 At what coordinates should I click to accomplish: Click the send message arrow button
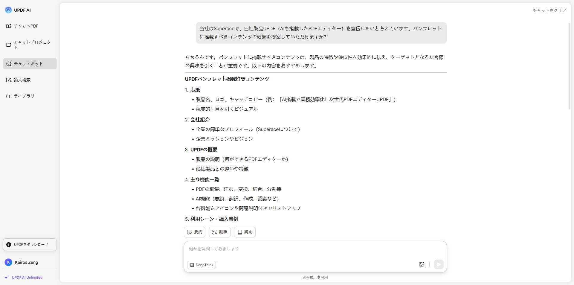click(439, 264)
